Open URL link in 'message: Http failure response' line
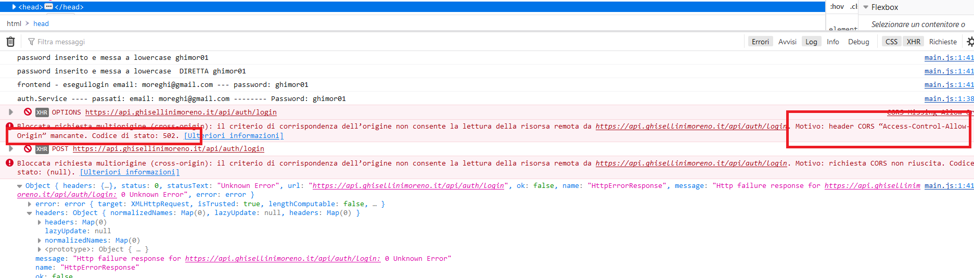Screen dimensions: 974x278 pos(283,258)
